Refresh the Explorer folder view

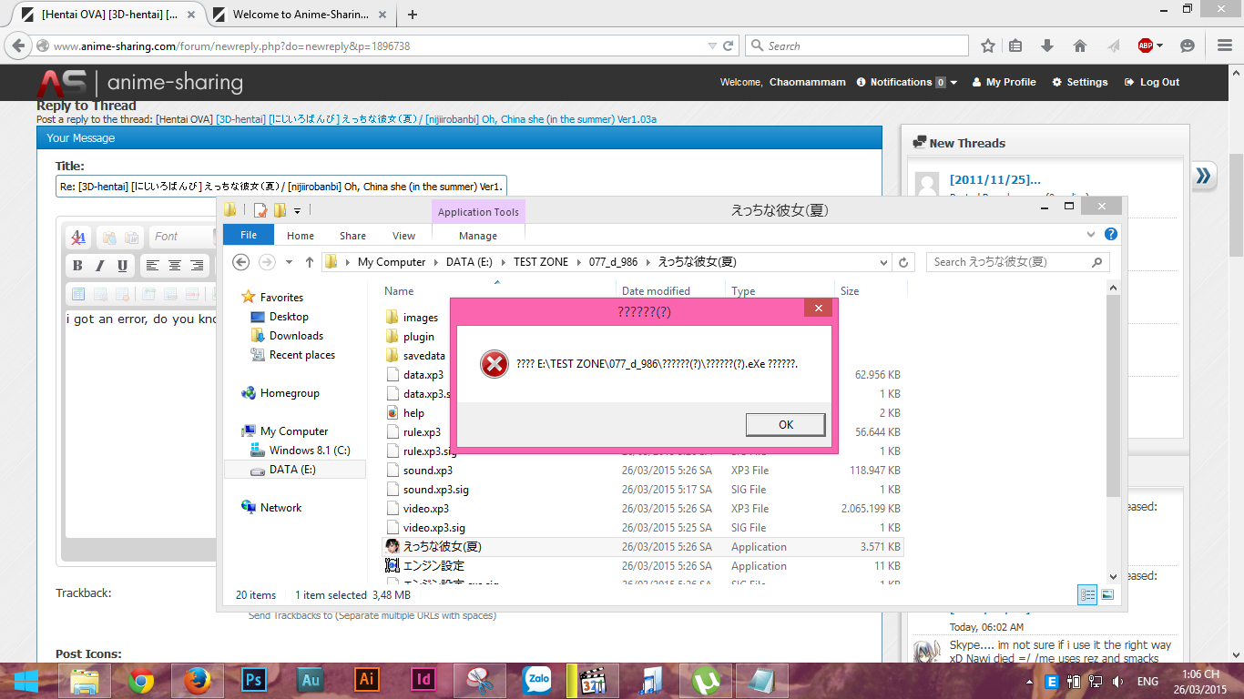[903, 262]
